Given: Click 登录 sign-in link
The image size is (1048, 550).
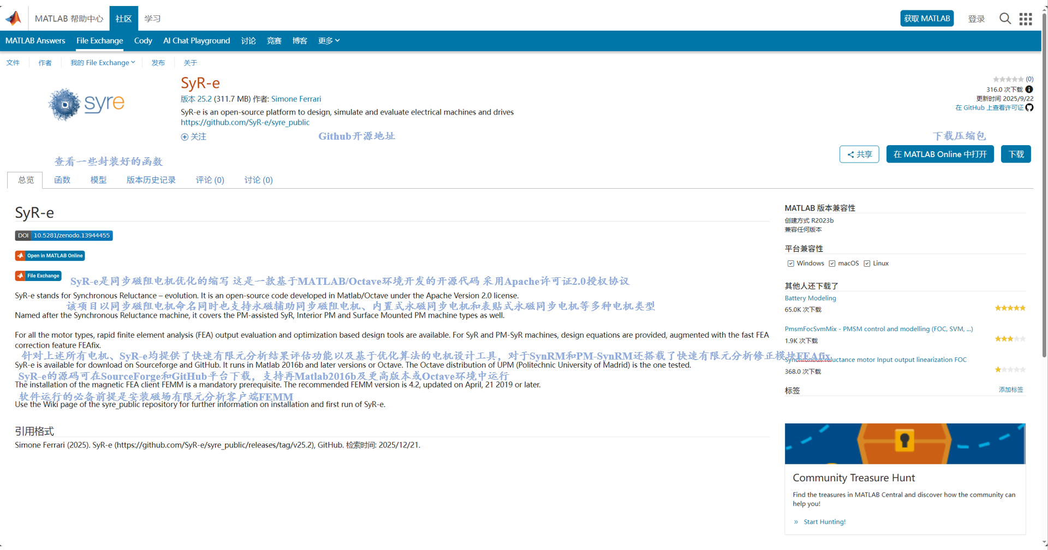Looking at the screenshot, I should (x=976, y=19).
